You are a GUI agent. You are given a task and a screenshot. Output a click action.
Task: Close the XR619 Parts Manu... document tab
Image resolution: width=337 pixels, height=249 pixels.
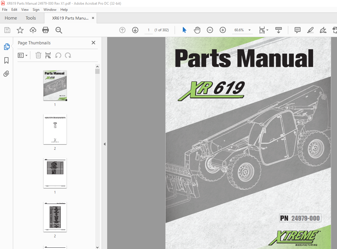(x=93, y=18)
